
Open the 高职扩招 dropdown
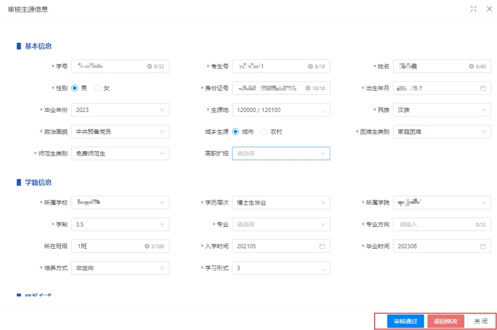281,154
